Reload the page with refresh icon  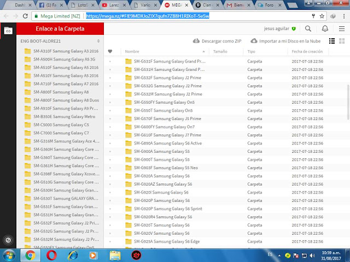[x=25, y=16]
